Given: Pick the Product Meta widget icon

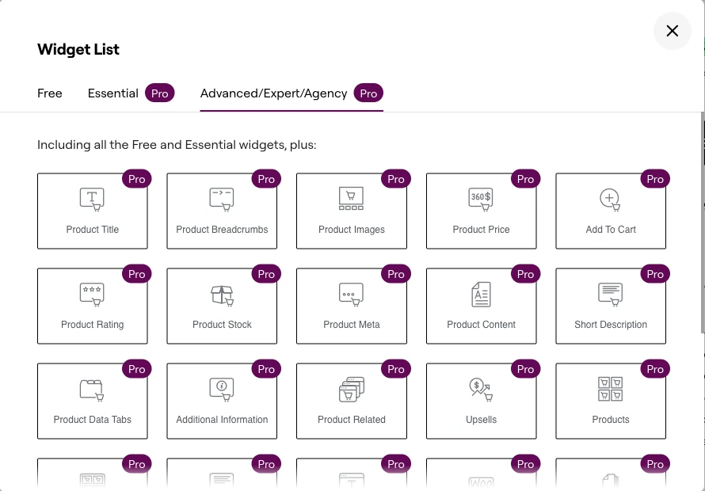Looking at the screenshot, I should pos(351,295).
